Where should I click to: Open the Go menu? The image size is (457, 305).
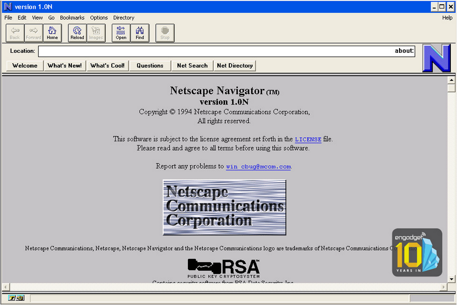pos(51,18)
